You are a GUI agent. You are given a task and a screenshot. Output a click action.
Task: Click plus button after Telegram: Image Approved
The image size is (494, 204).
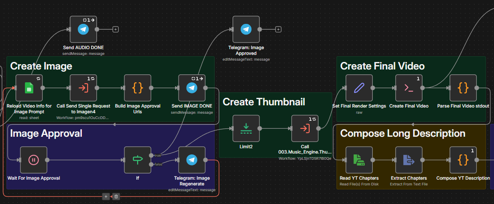278,29
